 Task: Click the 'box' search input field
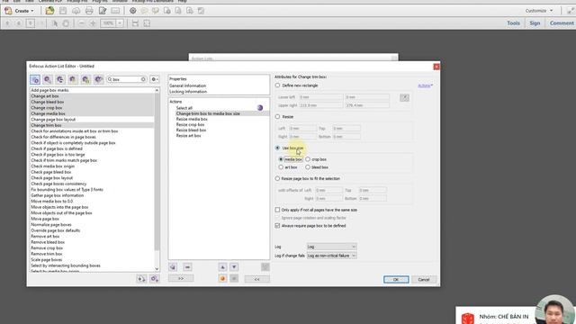(126, 79)
